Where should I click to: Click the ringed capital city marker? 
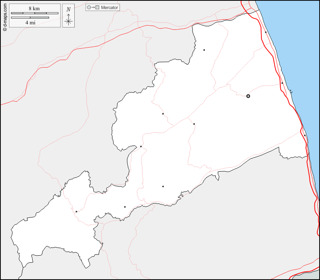[248, 96]
